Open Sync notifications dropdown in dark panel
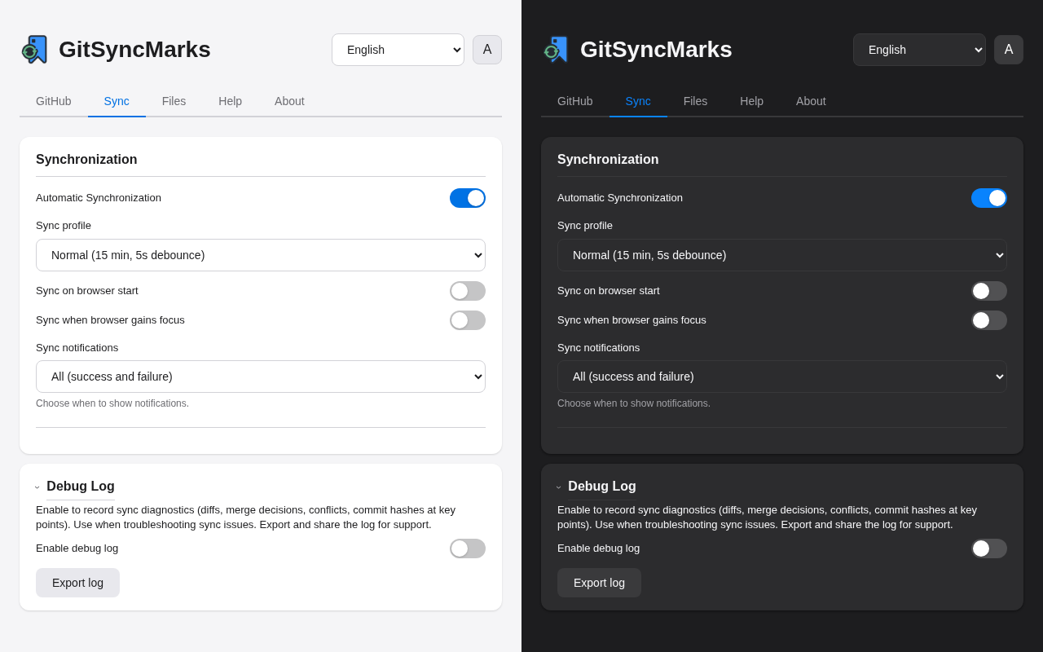1043x652 pixels. tap(782, 377)
